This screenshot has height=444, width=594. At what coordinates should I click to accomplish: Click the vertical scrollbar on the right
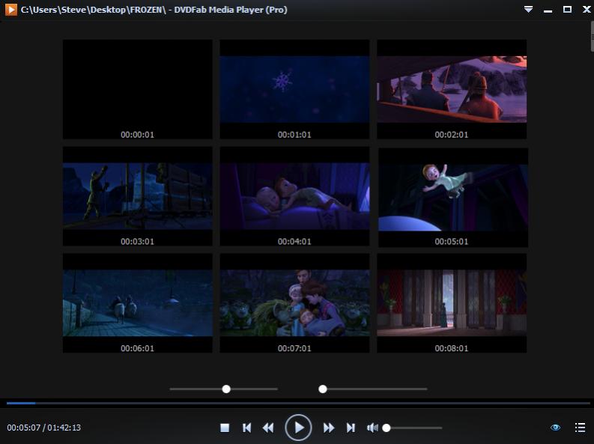click(x=592, y=37)
